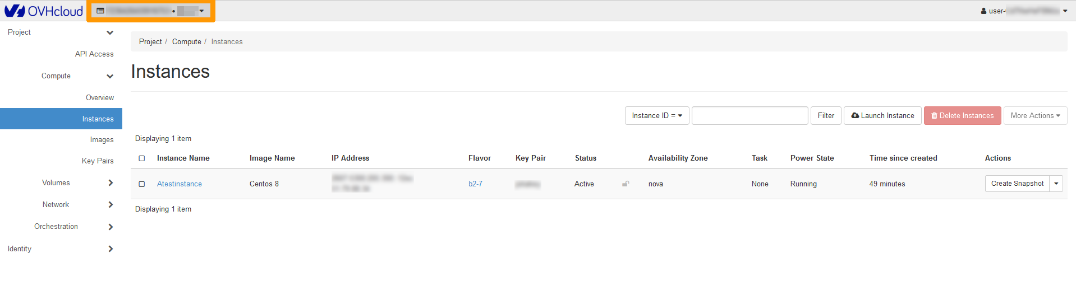Toggle the select-all instances checkbox
The height and width of the screenshot is (286, 1076).
142,158
